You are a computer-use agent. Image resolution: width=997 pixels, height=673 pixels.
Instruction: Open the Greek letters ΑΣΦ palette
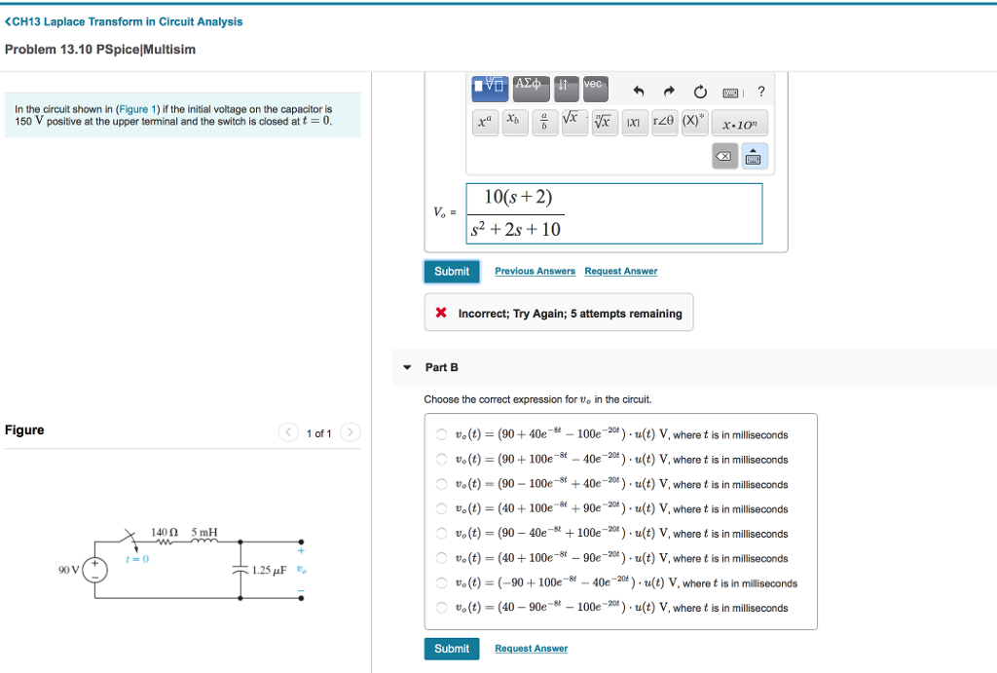[x=530, y=88]
